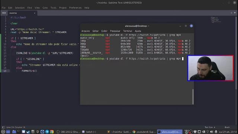The image size is (238, 134).
Task: Open the Chrome launcher in the panel
Action: click(52, 132)
